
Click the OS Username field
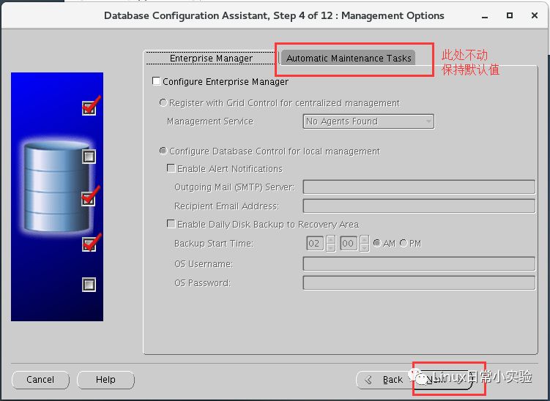click(x=419, y=263)
